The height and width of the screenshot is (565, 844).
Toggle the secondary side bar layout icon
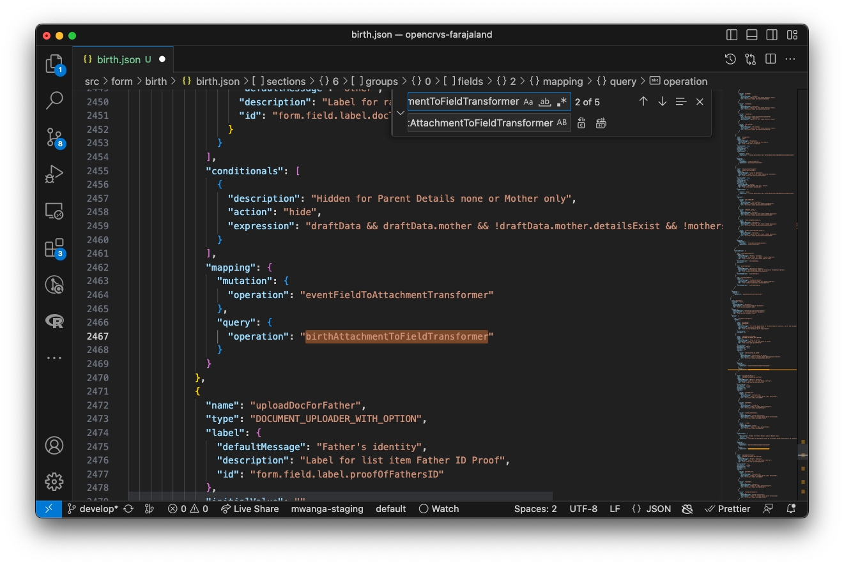pos(772,34)
